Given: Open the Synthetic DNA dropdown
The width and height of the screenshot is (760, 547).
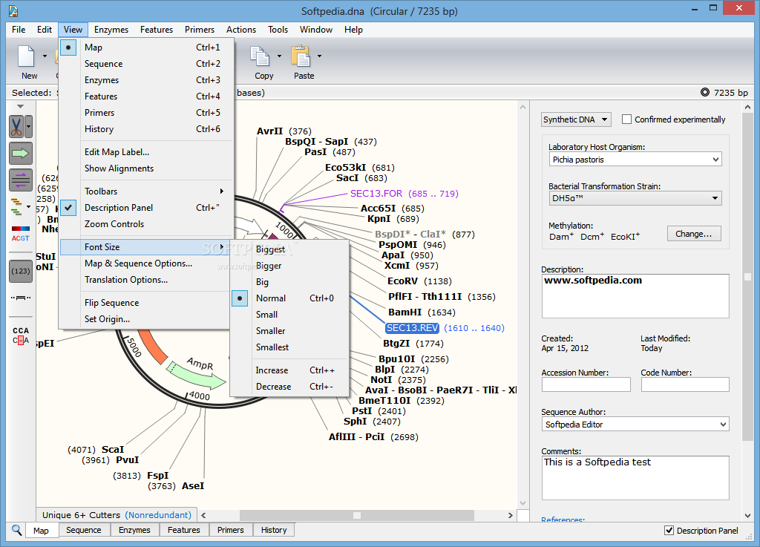Looking at the screenshot, I should tap(575, 119).
